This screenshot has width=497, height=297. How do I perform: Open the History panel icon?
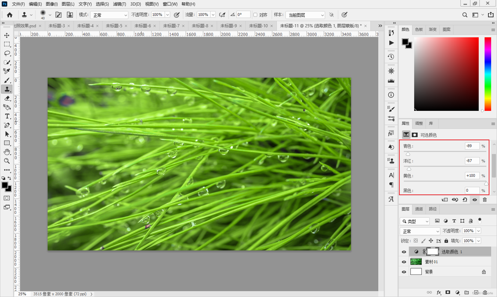point(391,57)
